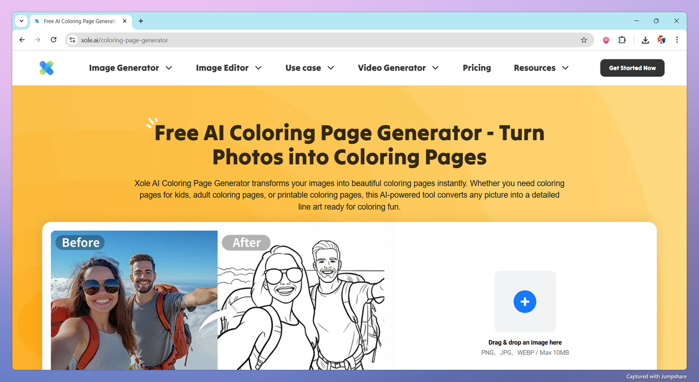Open the Pricing menu item
The image size is (699, 382).
476,67
